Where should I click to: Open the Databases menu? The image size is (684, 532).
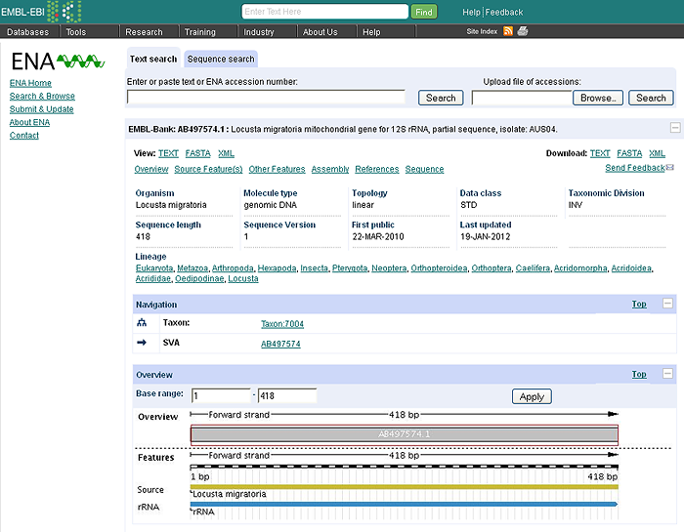[x=27, y=32]
